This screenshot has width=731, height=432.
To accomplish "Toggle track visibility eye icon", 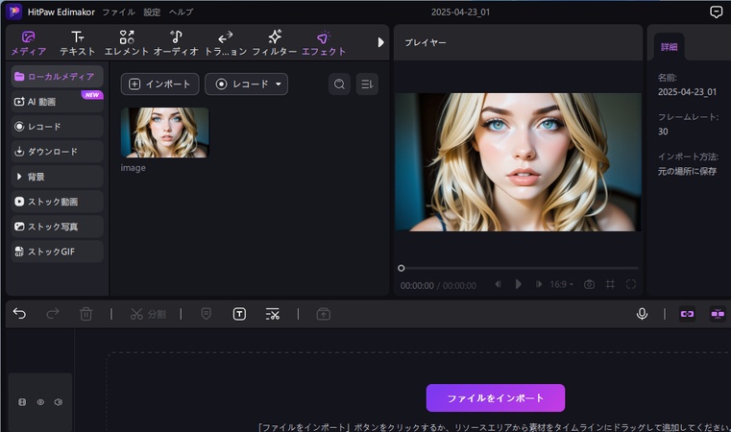I will 40,402.
